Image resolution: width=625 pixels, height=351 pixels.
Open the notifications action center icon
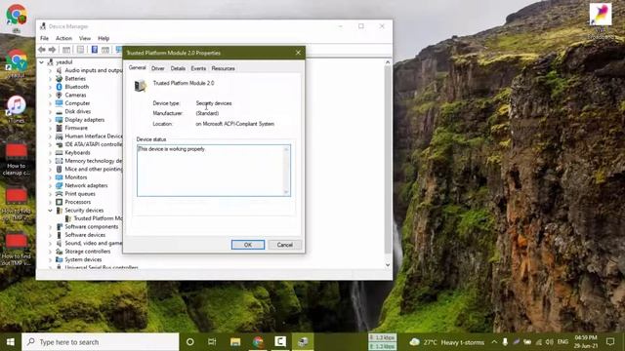click(610, 342)
